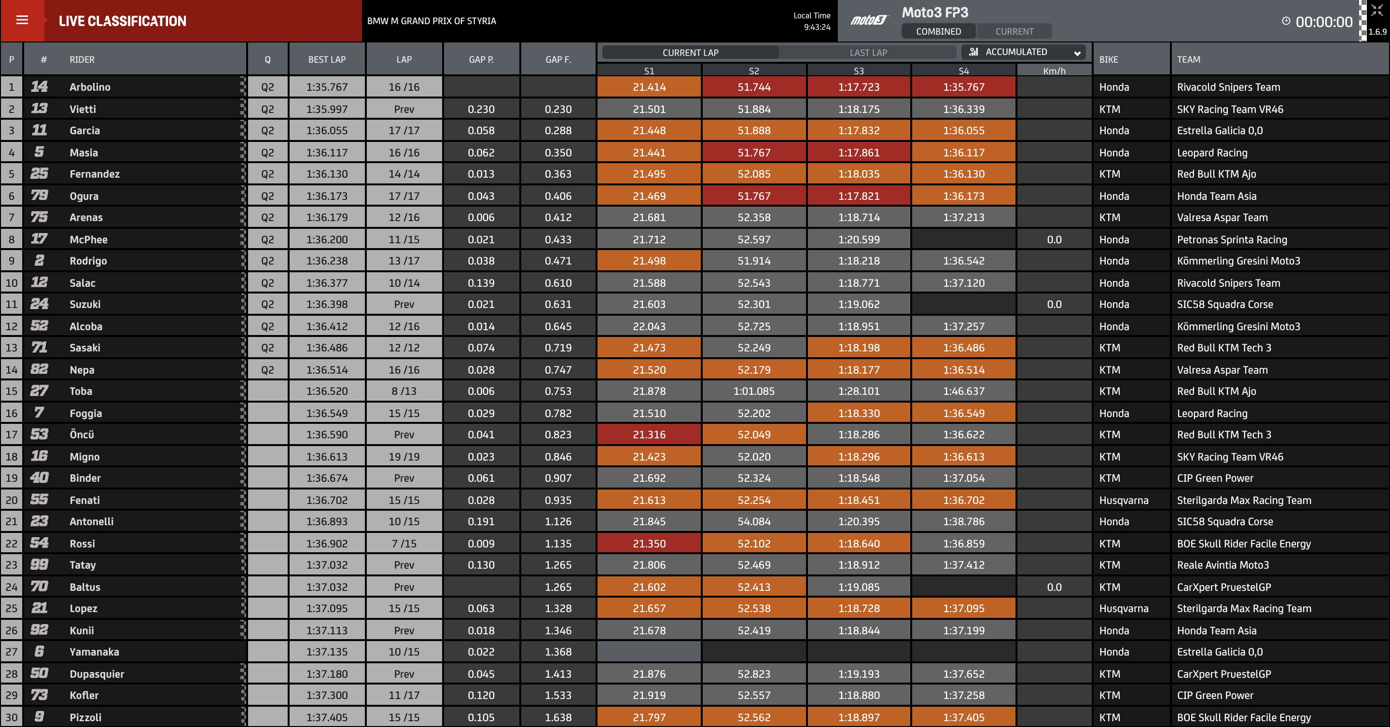
Task: Click Suzuki's Prev lap cell
Action: 404,305
